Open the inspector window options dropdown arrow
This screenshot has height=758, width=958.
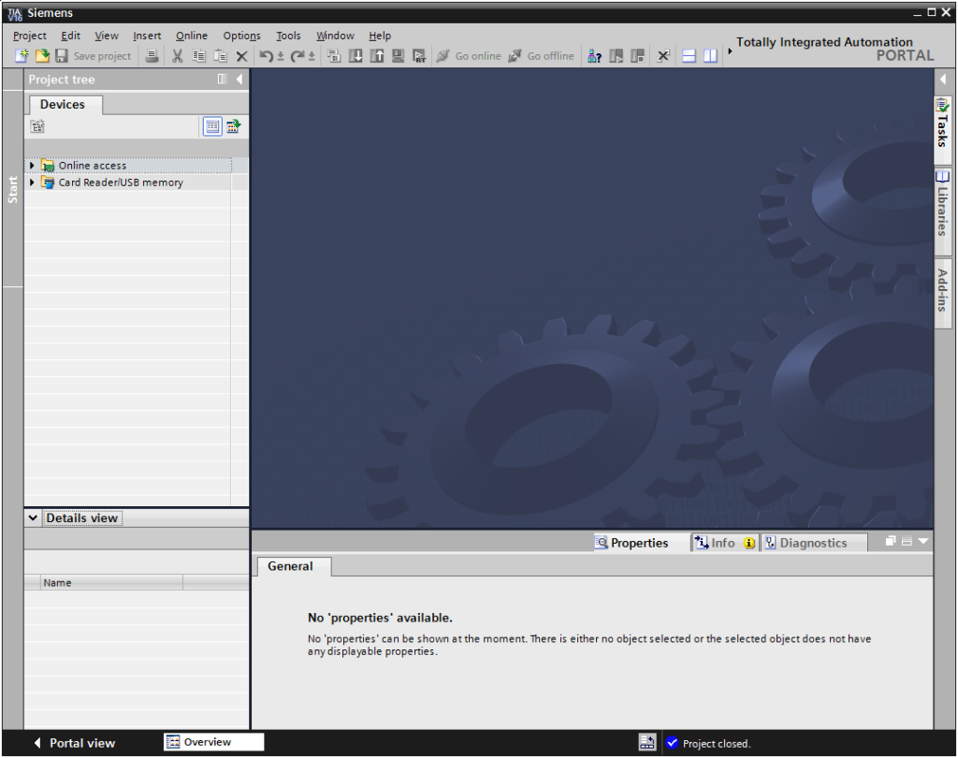924,542
